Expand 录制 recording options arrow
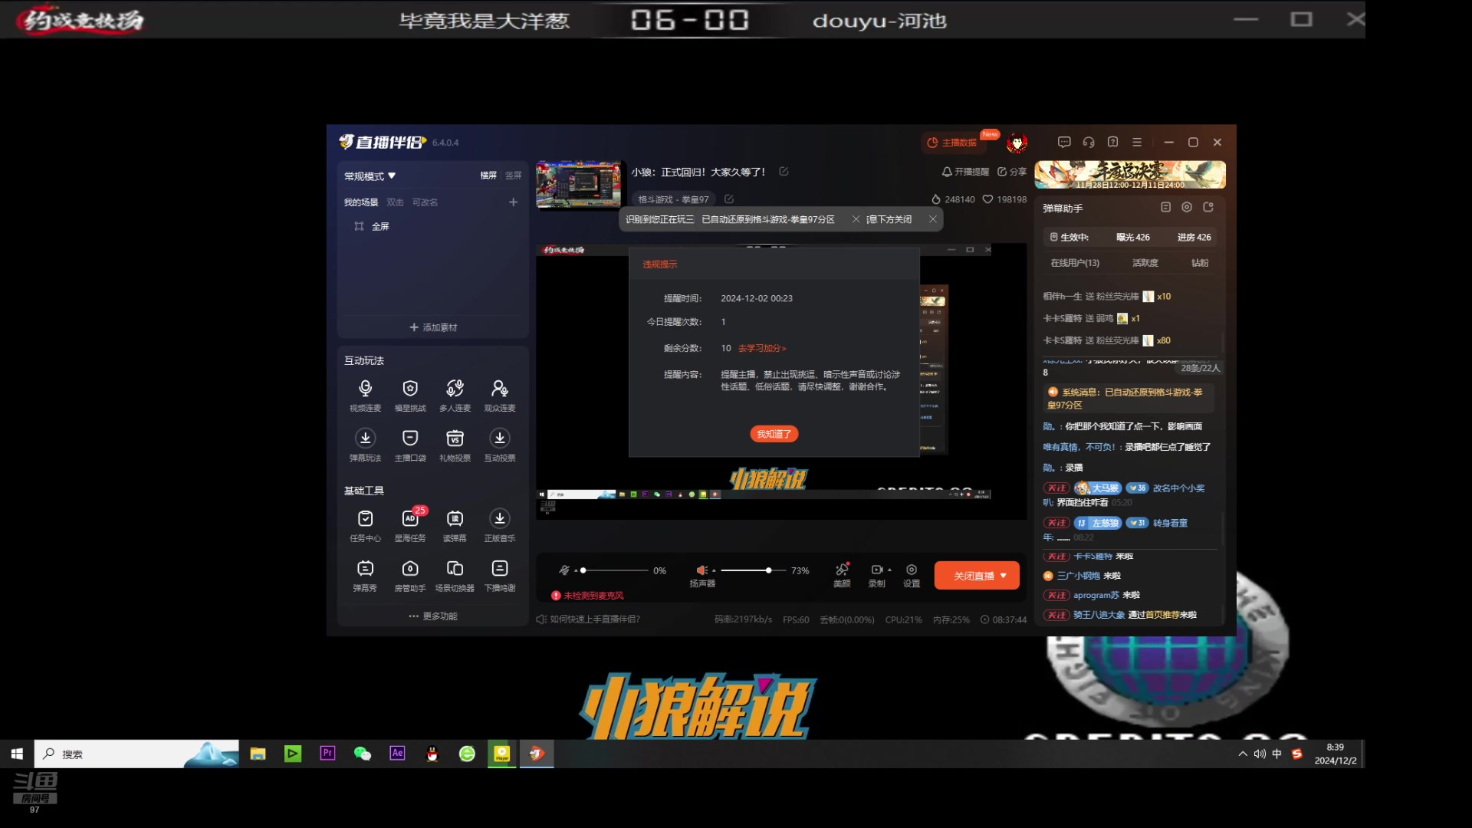 coord(889,570)
